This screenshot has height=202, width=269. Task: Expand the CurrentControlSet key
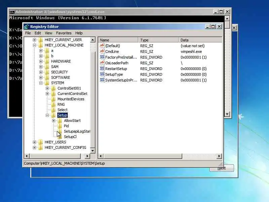coord(47,94)
